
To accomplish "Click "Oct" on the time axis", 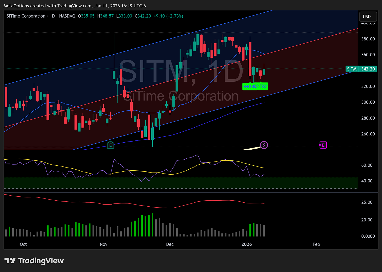I will click(23, 244).
